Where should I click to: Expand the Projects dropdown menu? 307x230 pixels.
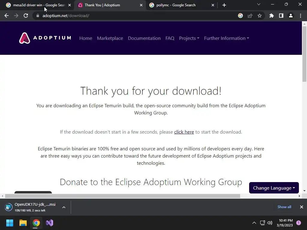[189, 38]
